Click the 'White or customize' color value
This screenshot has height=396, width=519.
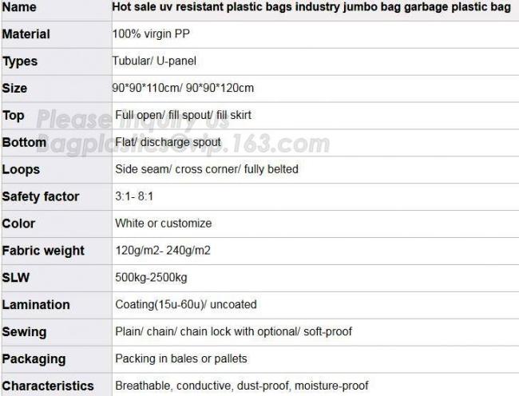(x=163, y=224)
